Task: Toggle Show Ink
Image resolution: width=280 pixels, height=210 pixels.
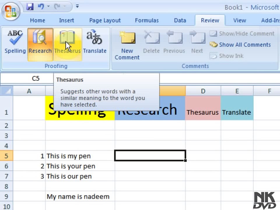Action: (226, 56)
